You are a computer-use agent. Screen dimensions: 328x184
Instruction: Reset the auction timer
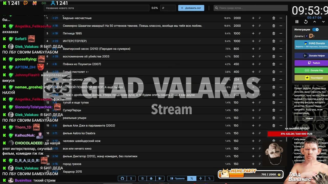306,22
